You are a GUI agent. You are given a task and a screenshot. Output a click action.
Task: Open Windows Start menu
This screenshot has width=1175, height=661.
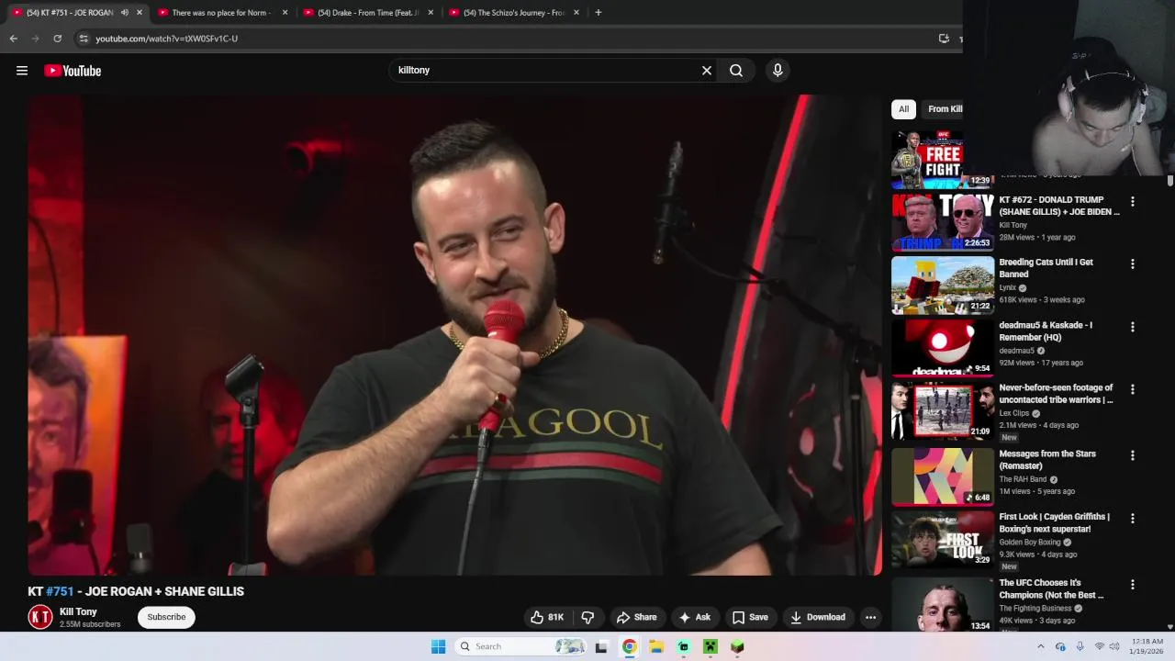pyautogui.click(x=438, y=646)
